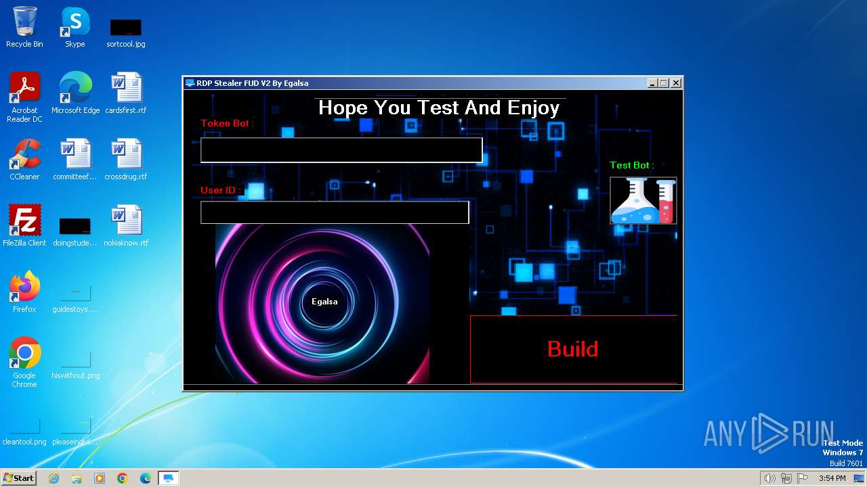Select the Google Chrome desktop shortcut

coord(24,363)
